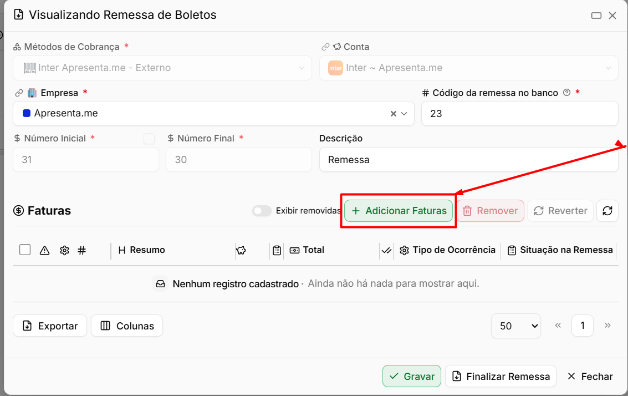Open the page size dropdown showing 50
Viewport: 628px width, 396px height.
(x=516, y=326)
